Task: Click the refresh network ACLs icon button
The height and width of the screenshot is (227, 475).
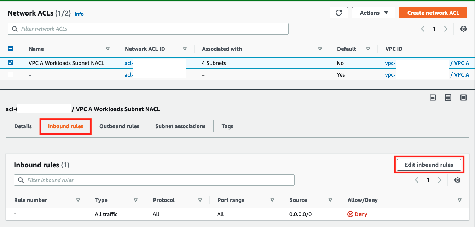Action: tap(338, 13)
